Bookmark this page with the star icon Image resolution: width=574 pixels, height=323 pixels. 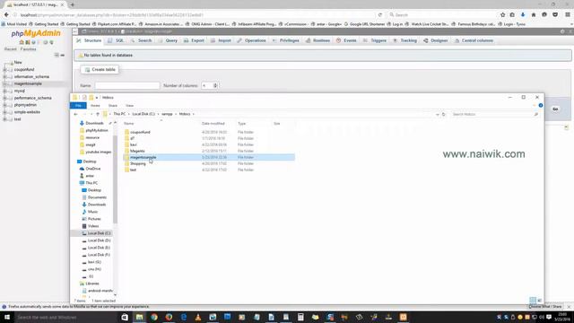click(x=502, y=14)
